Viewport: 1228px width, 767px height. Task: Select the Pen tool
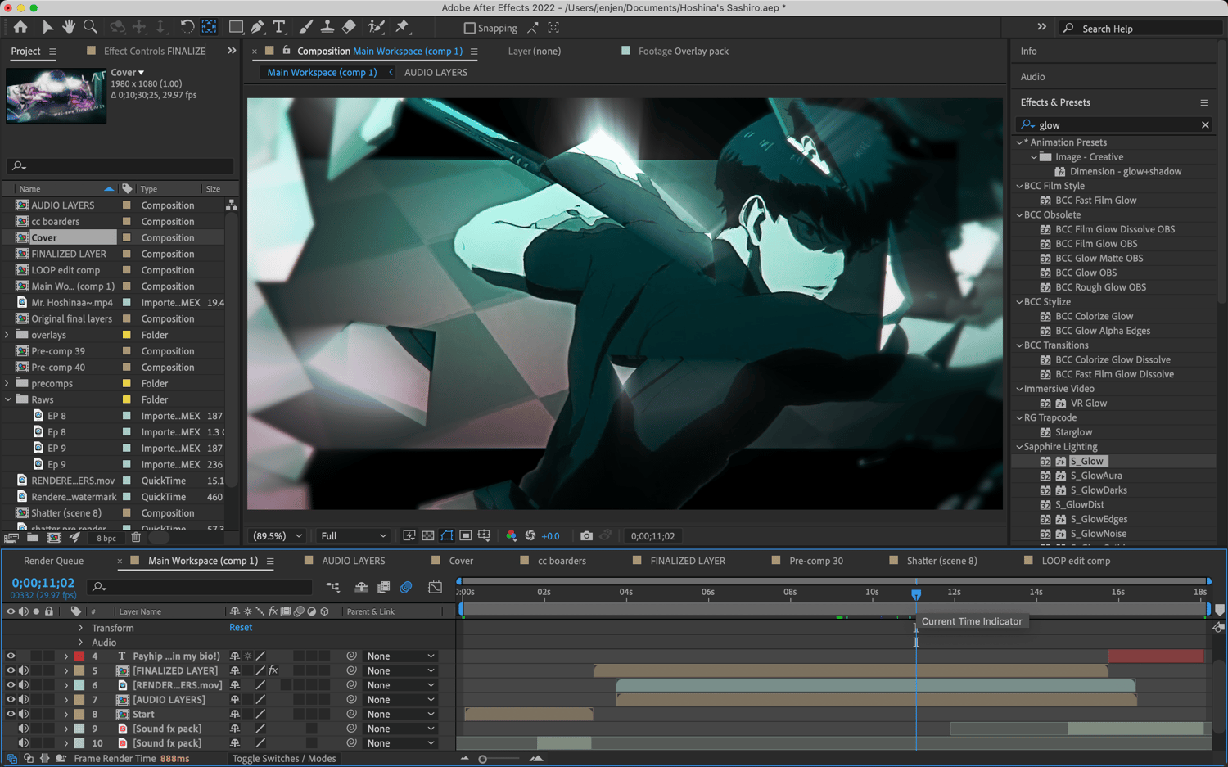coord(258,28)
